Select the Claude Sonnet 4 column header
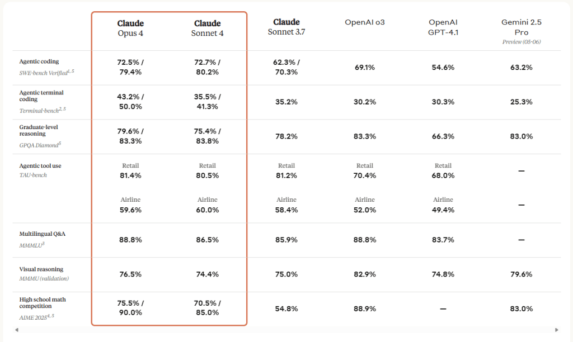Viewport: 573px width, 342px height. coord(207,28)
